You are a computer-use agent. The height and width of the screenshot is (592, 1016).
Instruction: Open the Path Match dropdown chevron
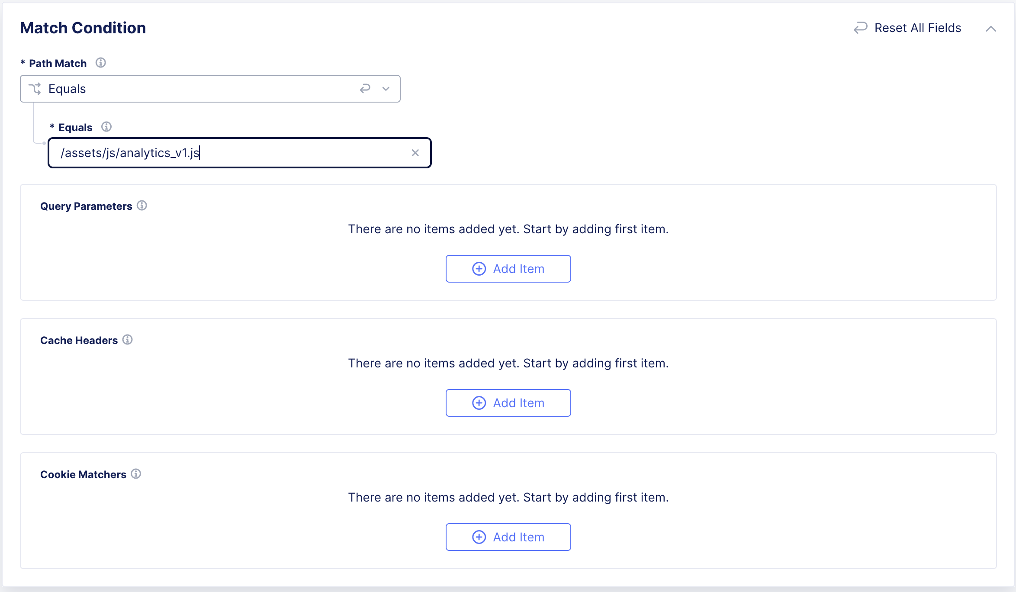pos(386,89)
